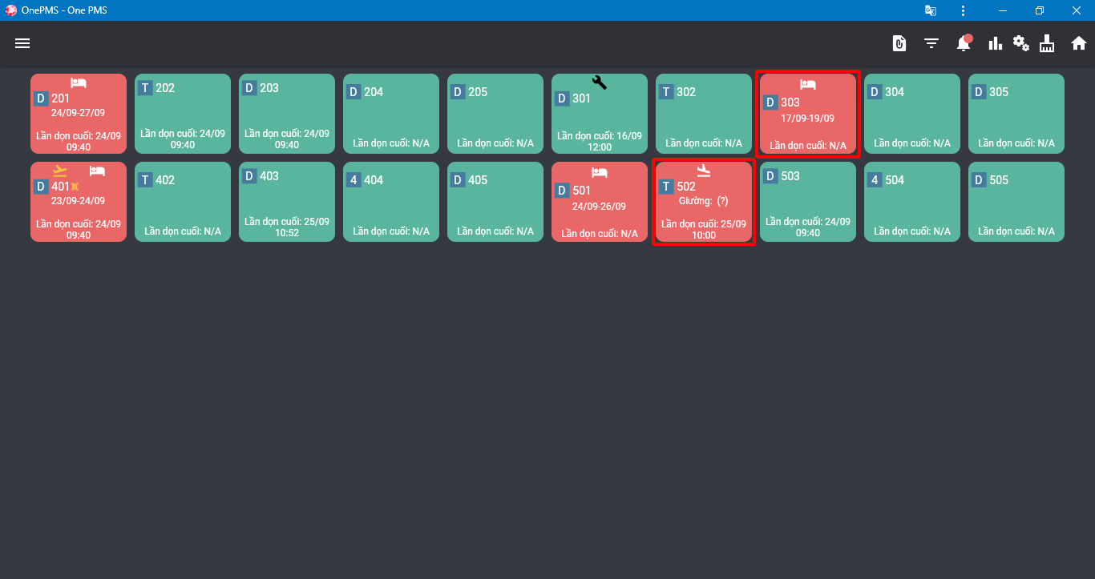Open the notifications bell
Viewport: 1095px width, 579px height.
964,43
